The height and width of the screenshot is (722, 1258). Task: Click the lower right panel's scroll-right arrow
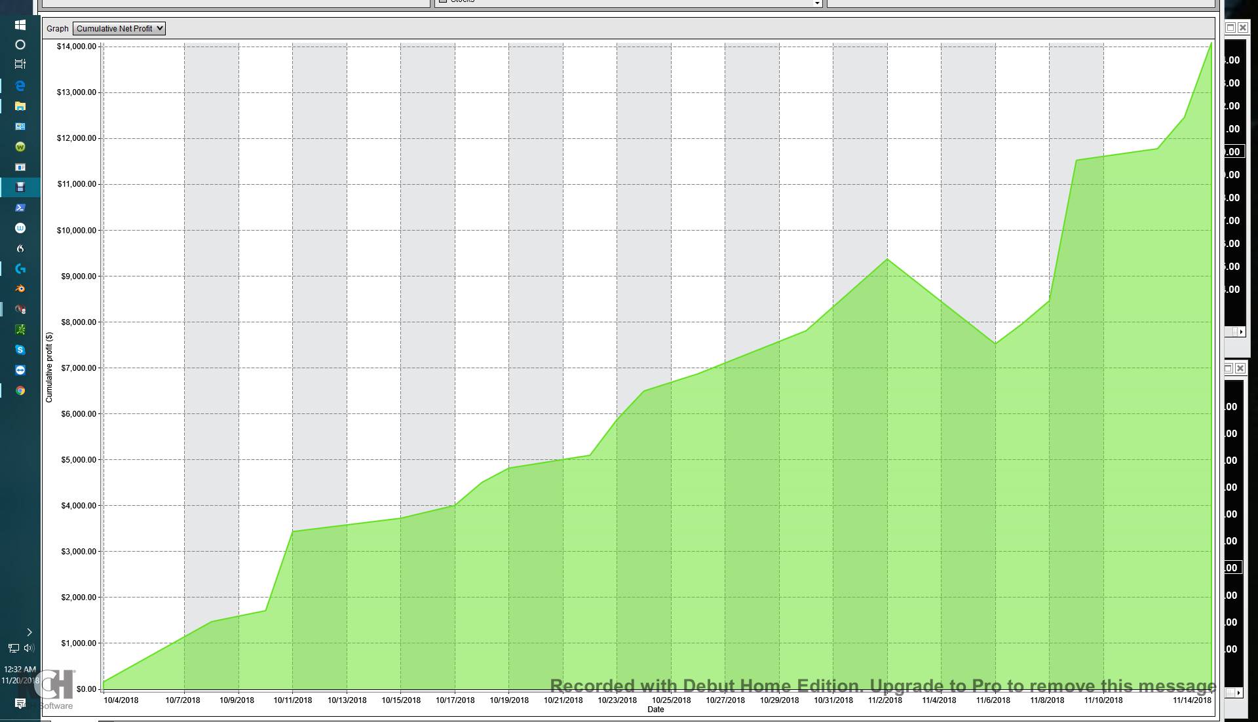tap(1238, 693)
